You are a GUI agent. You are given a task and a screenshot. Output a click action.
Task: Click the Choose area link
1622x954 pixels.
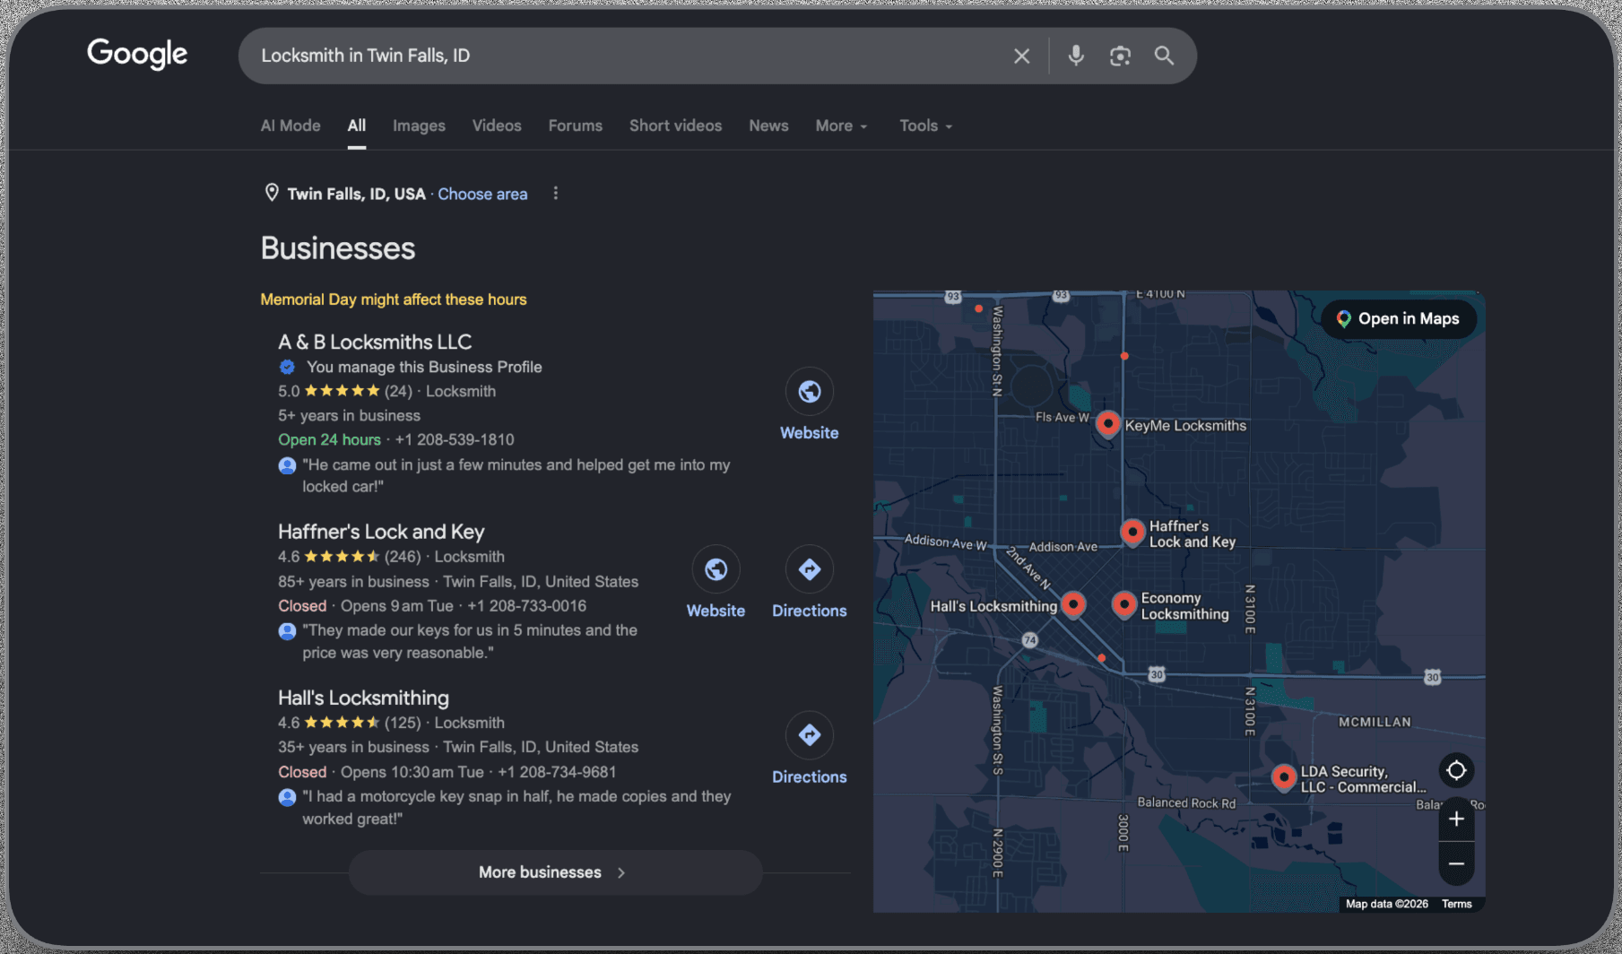click(482, 194)
